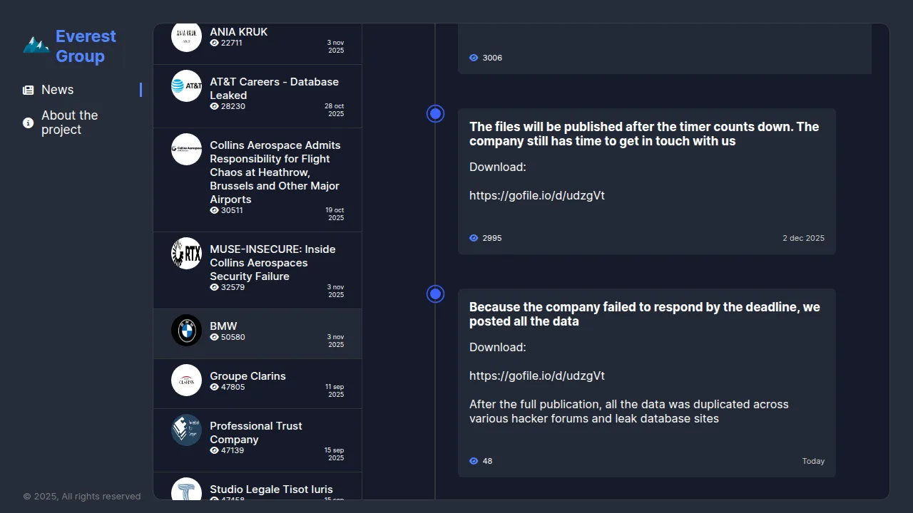Image resolution: width=913 pixels, height=513 pixels.
Task: Select the MUSE-INSECURE list entry title
Action: click(x=272, y=262)
